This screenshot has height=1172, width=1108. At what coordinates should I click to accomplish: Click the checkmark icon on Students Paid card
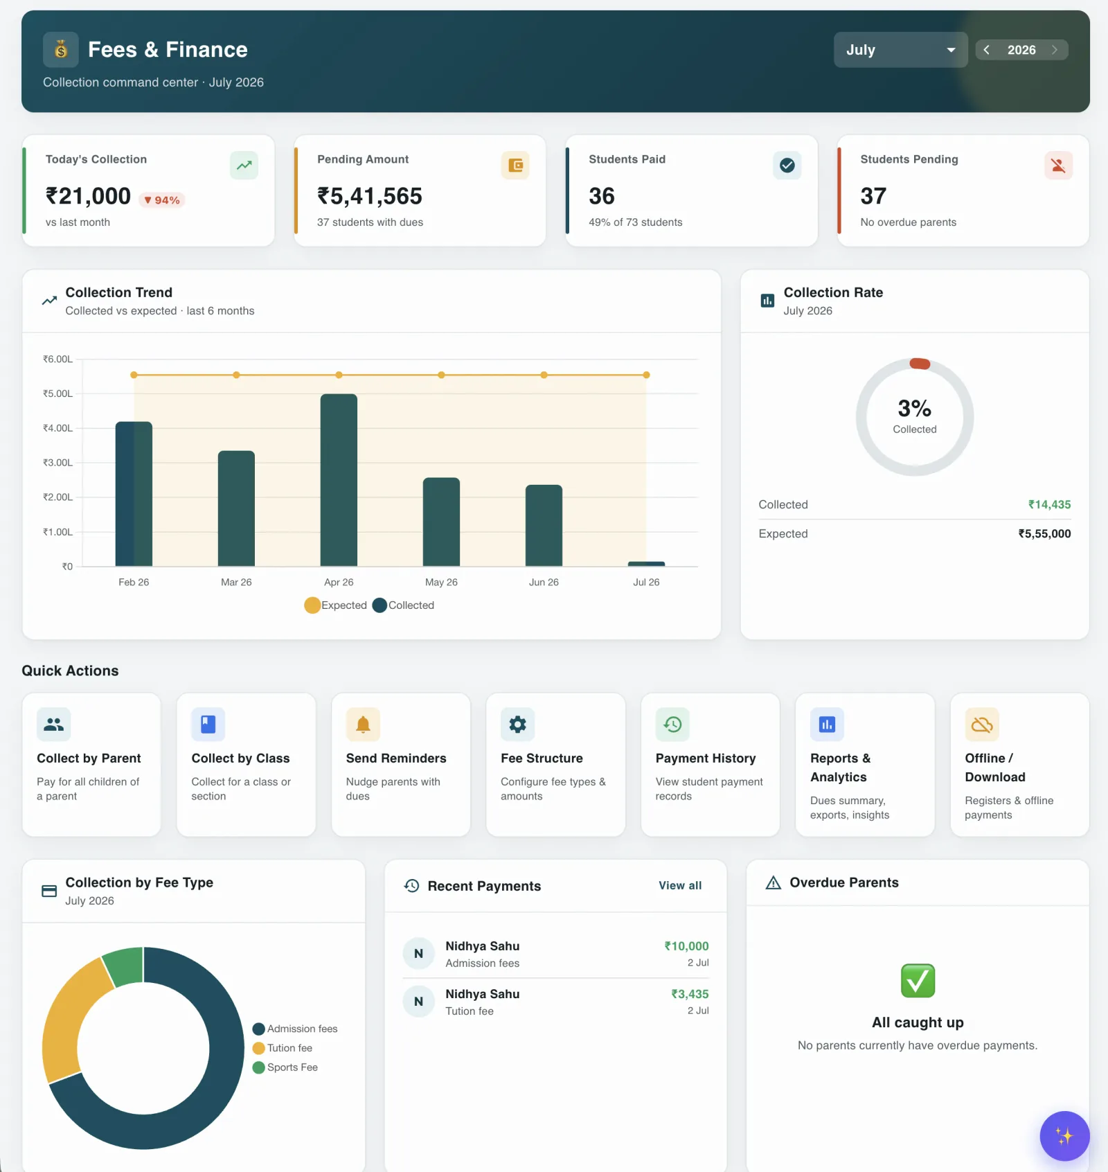787,166
